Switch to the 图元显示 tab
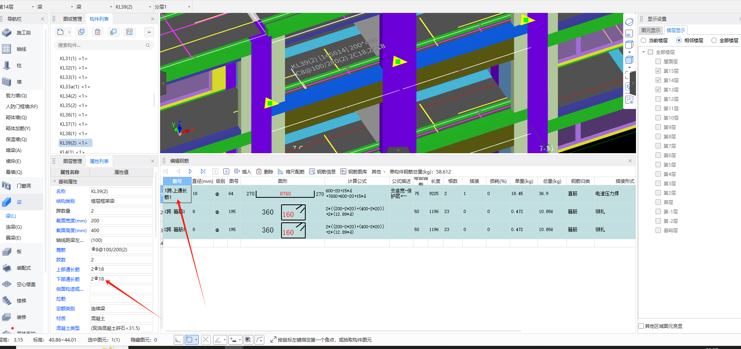The width and height of the screenshot is (741, 349). click(651, 30)
